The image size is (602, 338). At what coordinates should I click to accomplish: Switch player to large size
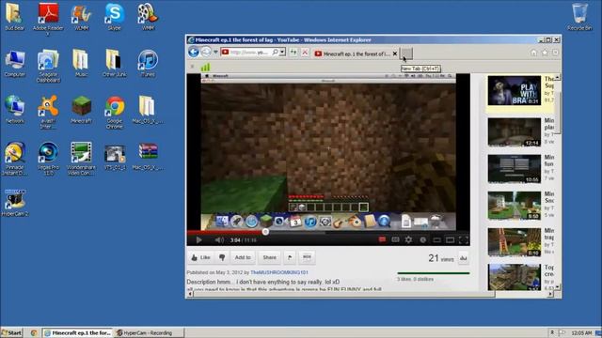click(x=450, y=240)
